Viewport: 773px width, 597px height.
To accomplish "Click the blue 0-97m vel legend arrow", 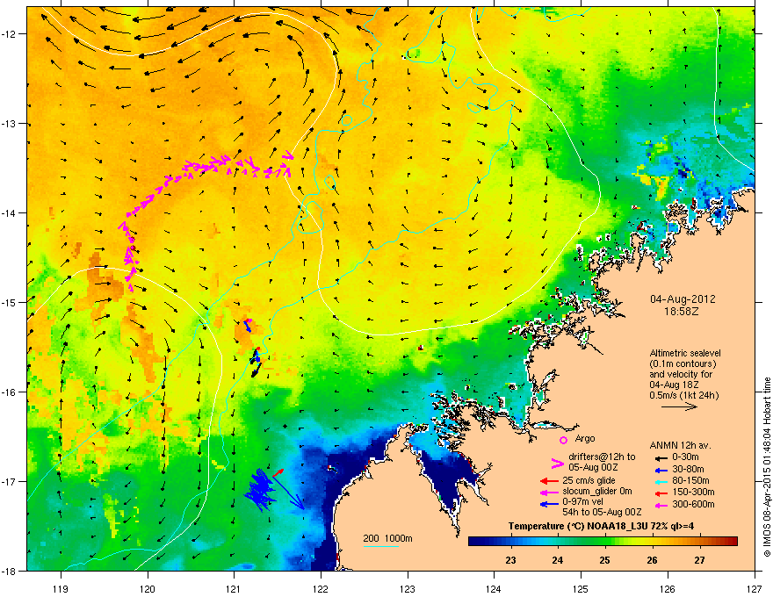I will (549, 504).
